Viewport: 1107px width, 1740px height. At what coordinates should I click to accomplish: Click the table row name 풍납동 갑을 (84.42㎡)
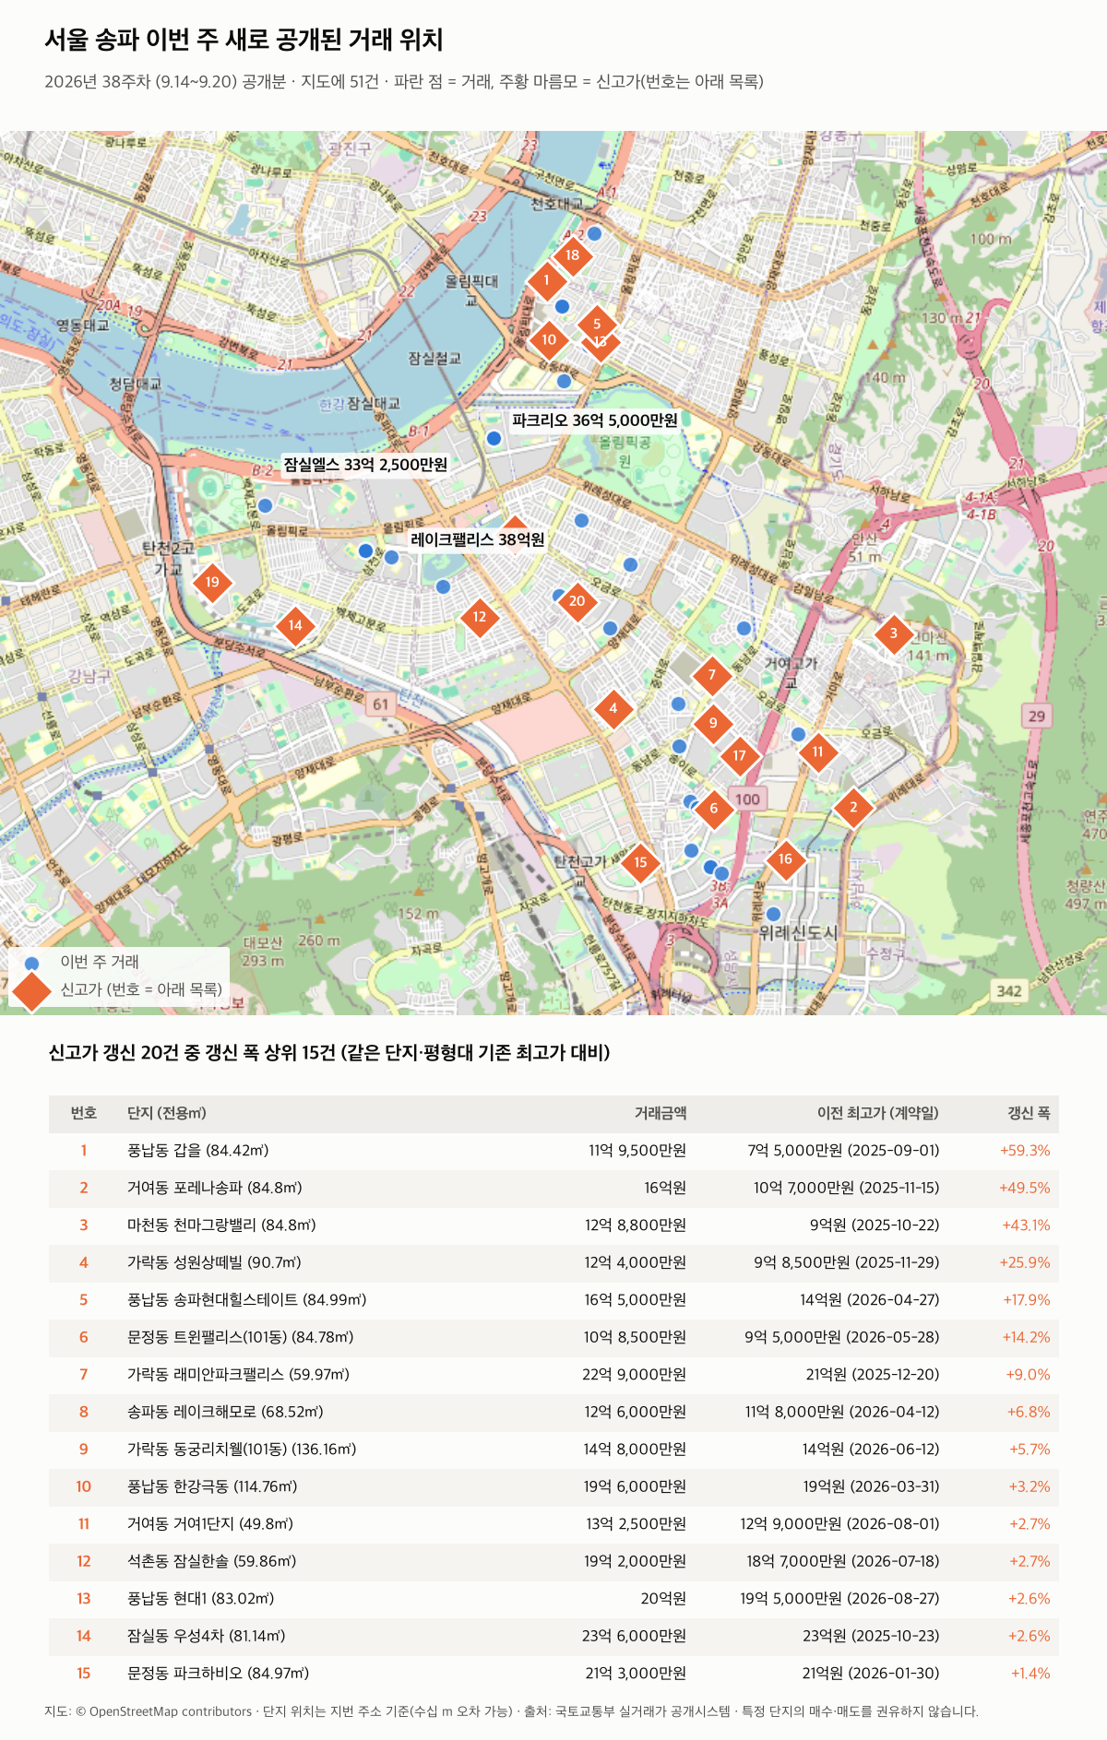(x=198, y=1151)
